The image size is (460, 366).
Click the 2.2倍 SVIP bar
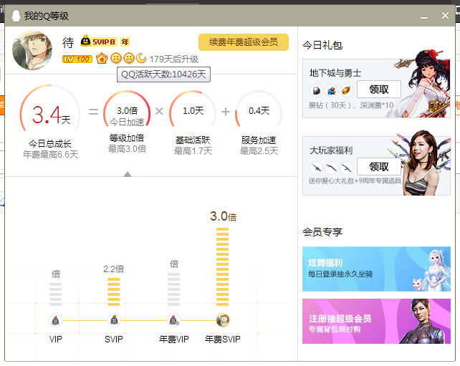coord(114,292)
